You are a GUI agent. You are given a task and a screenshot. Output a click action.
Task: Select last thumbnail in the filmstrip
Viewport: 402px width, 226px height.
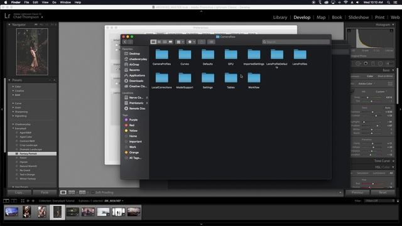coord(134,212)
